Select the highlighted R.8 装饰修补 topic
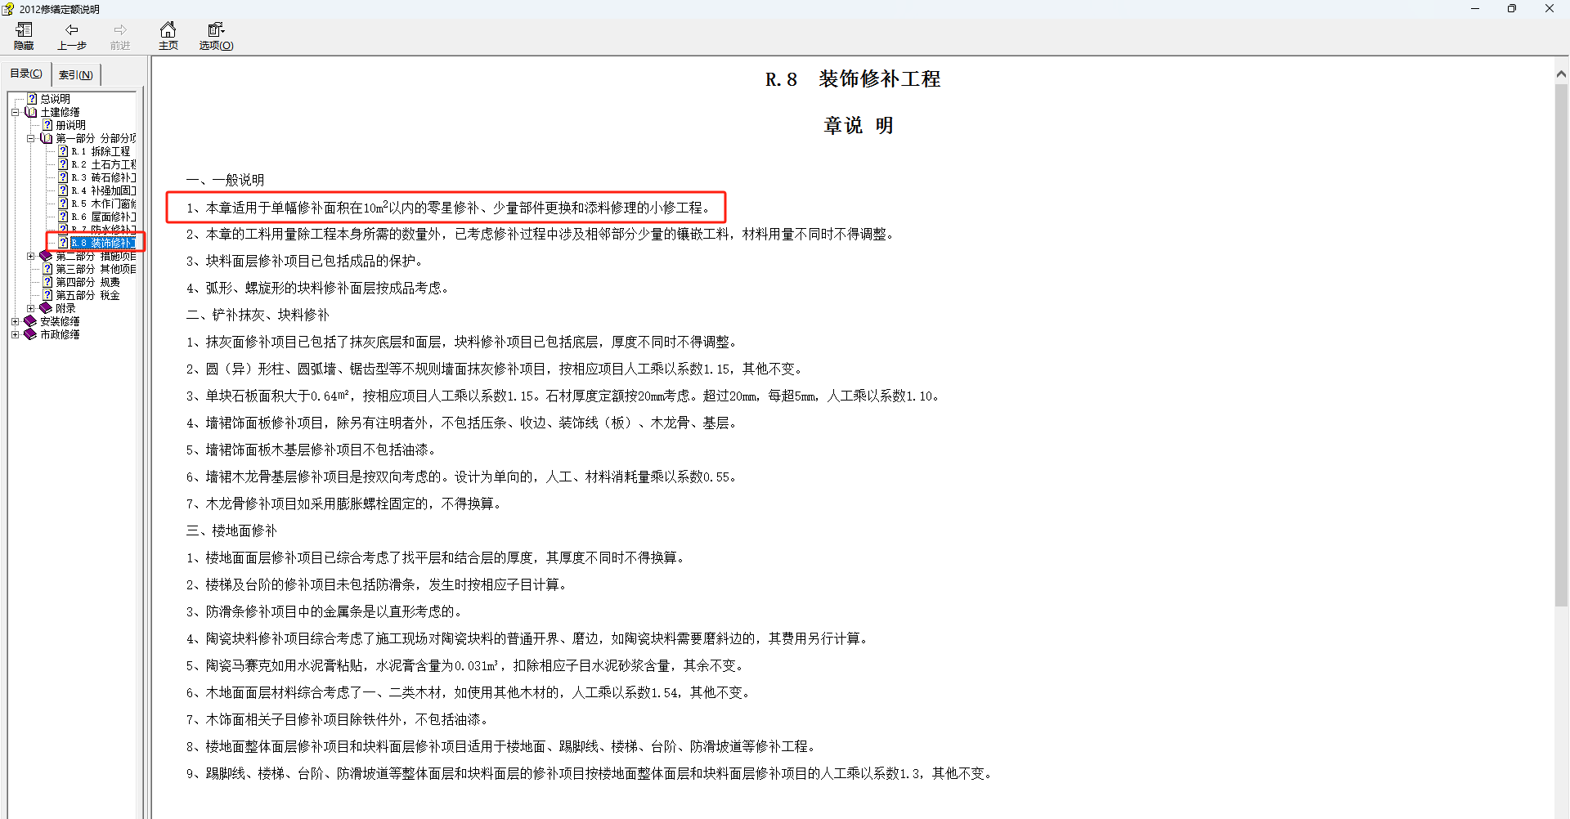Screen dimensions: 1570x819 tap(103, 243)
